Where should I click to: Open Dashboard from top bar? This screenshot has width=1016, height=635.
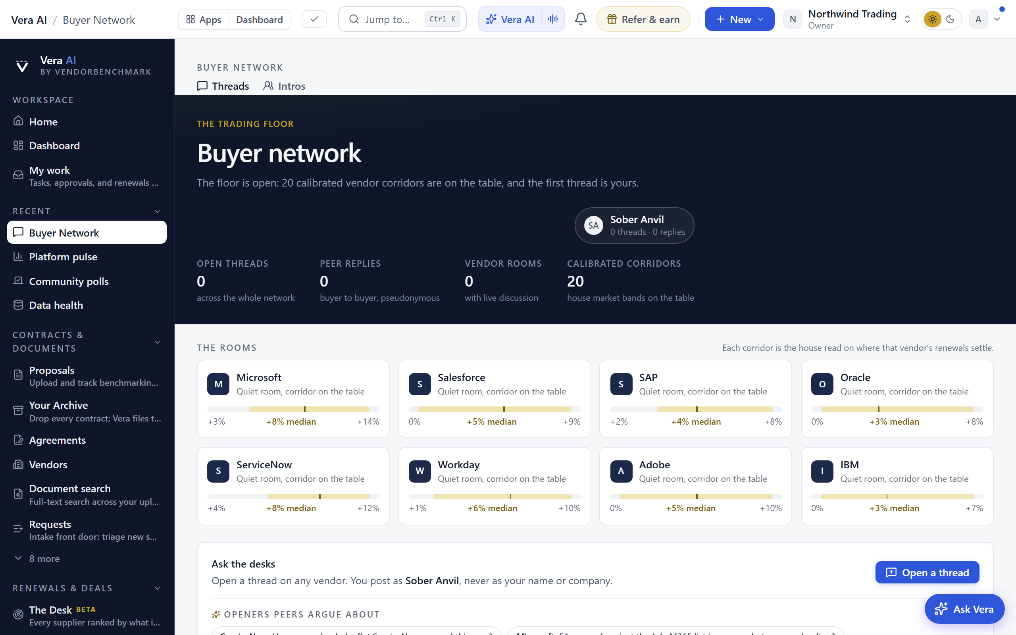coord(260,19)
